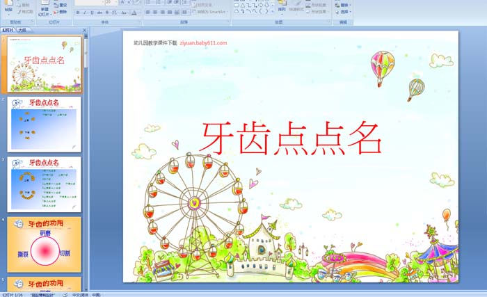Click the Font Color button

[134, 13]
